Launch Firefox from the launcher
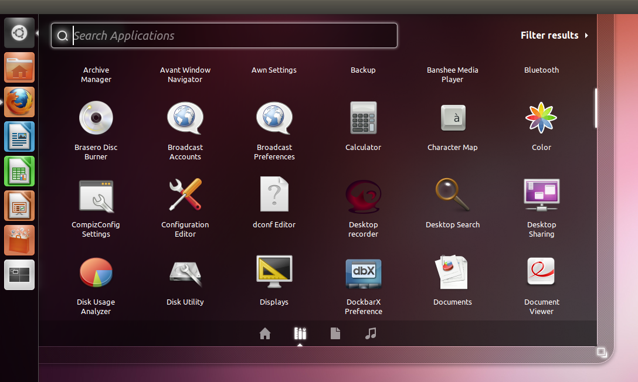Screen dimensions: 638x382 (x=19, y=102)
